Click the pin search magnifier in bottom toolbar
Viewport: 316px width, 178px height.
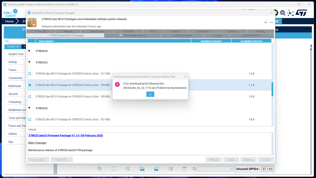point(195,169)
